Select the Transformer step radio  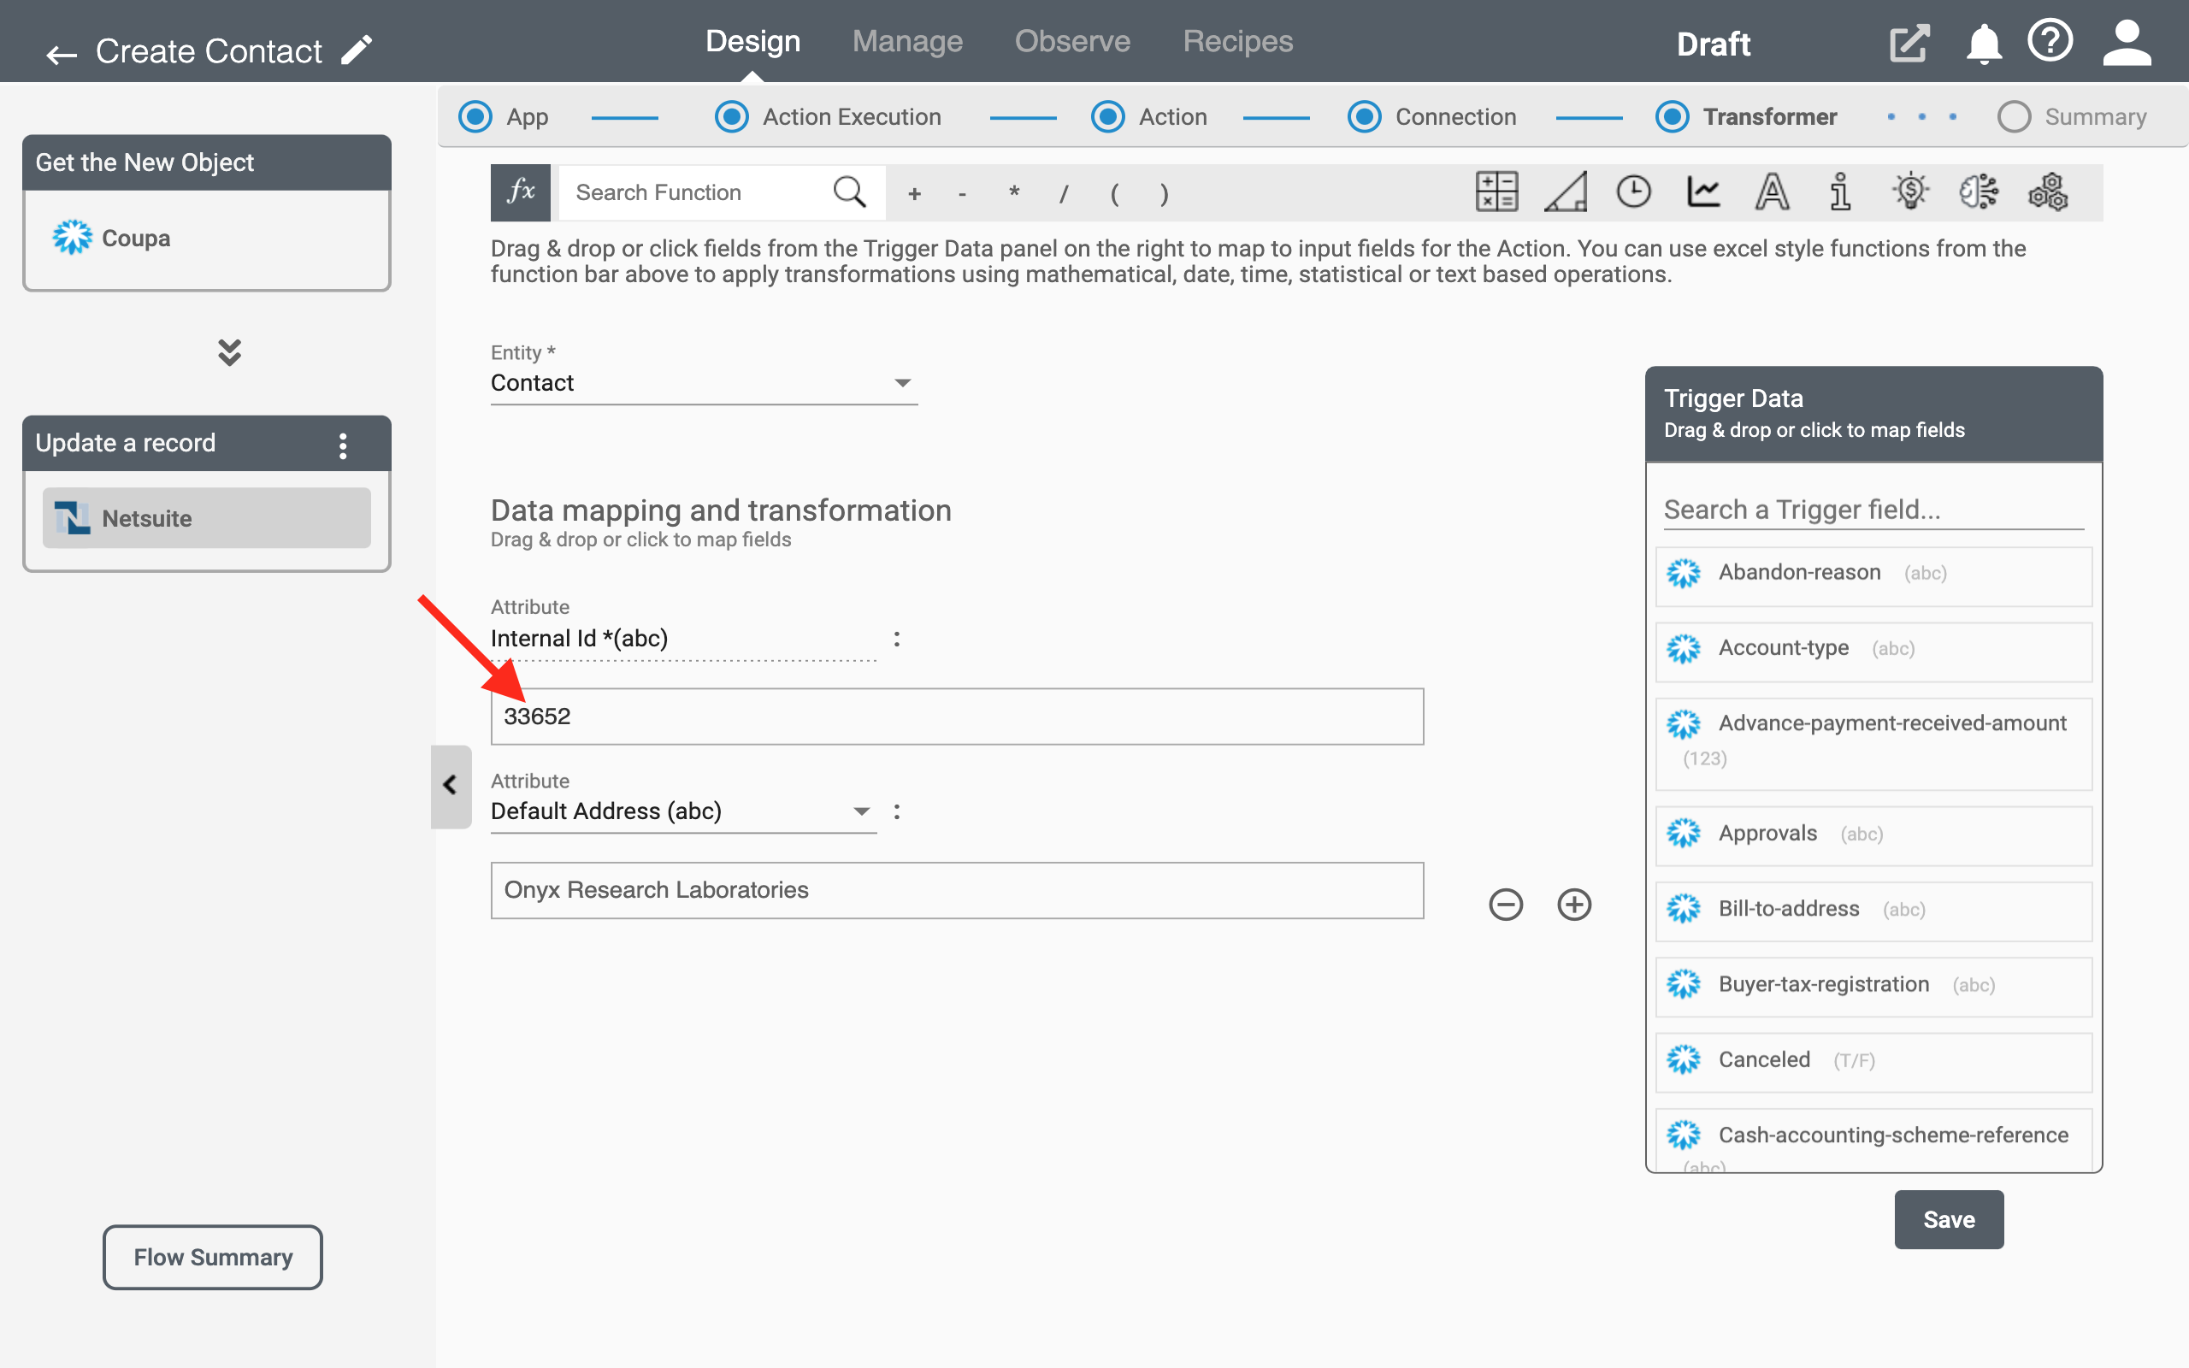[x=1673, y=117]
